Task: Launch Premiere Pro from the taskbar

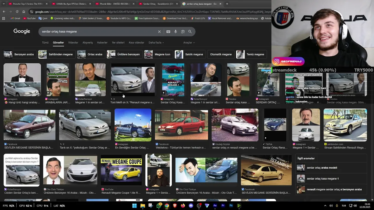Action: (x=223, y=206)
